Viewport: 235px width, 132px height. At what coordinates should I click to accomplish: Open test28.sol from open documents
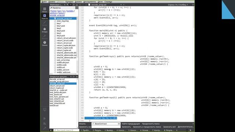tap(54, 106)
